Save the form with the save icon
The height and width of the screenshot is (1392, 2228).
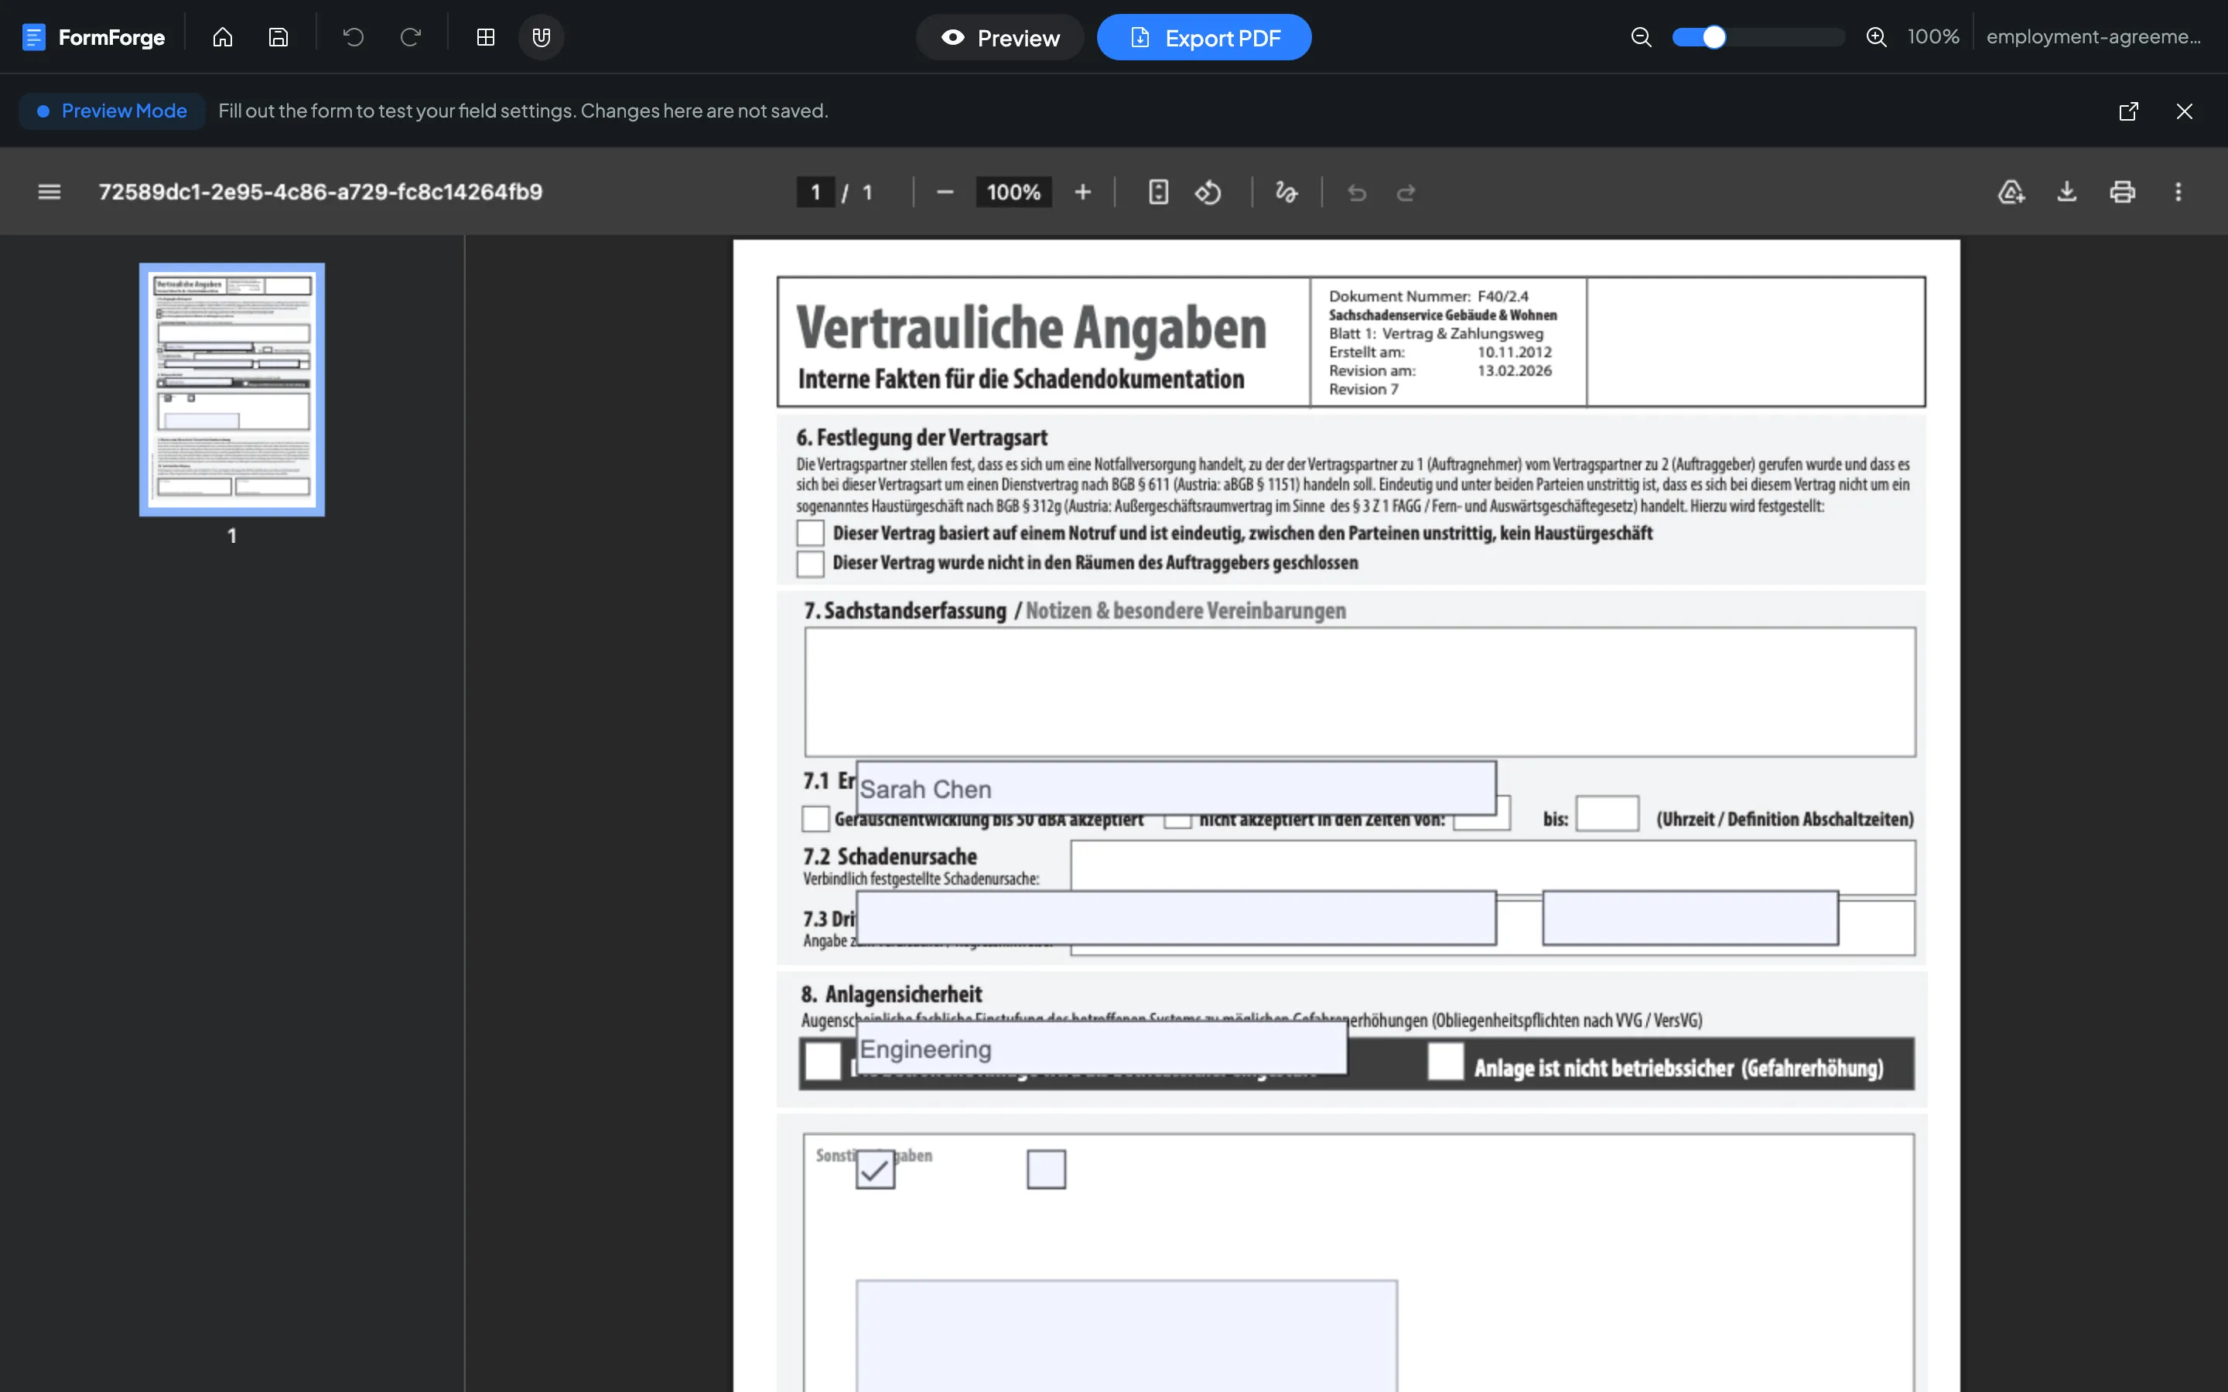pos(278,37)
